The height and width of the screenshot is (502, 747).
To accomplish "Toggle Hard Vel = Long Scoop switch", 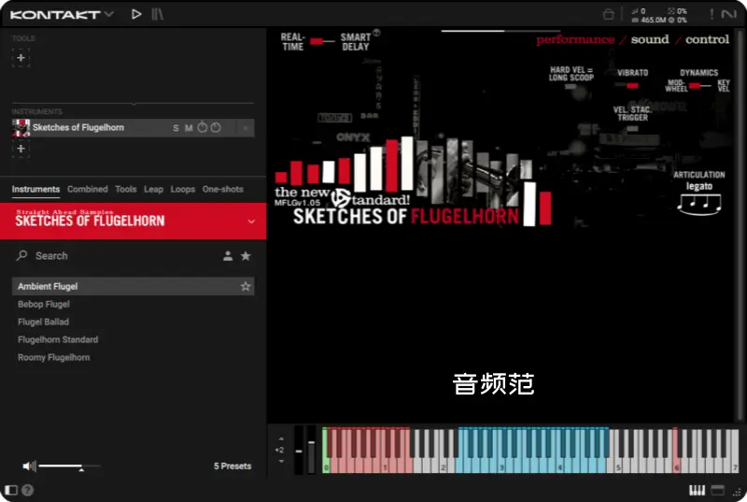I will [x=571, y=87].
